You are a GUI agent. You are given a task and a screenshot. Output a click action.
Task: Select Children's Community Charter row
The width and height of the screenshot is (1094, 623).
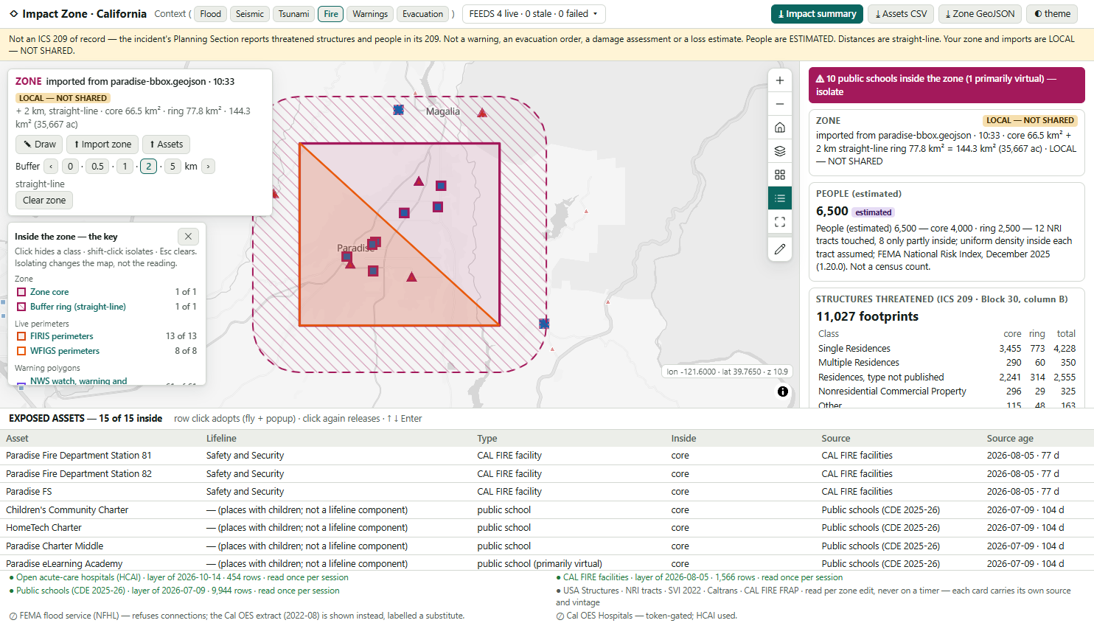[x=547, y=510]
